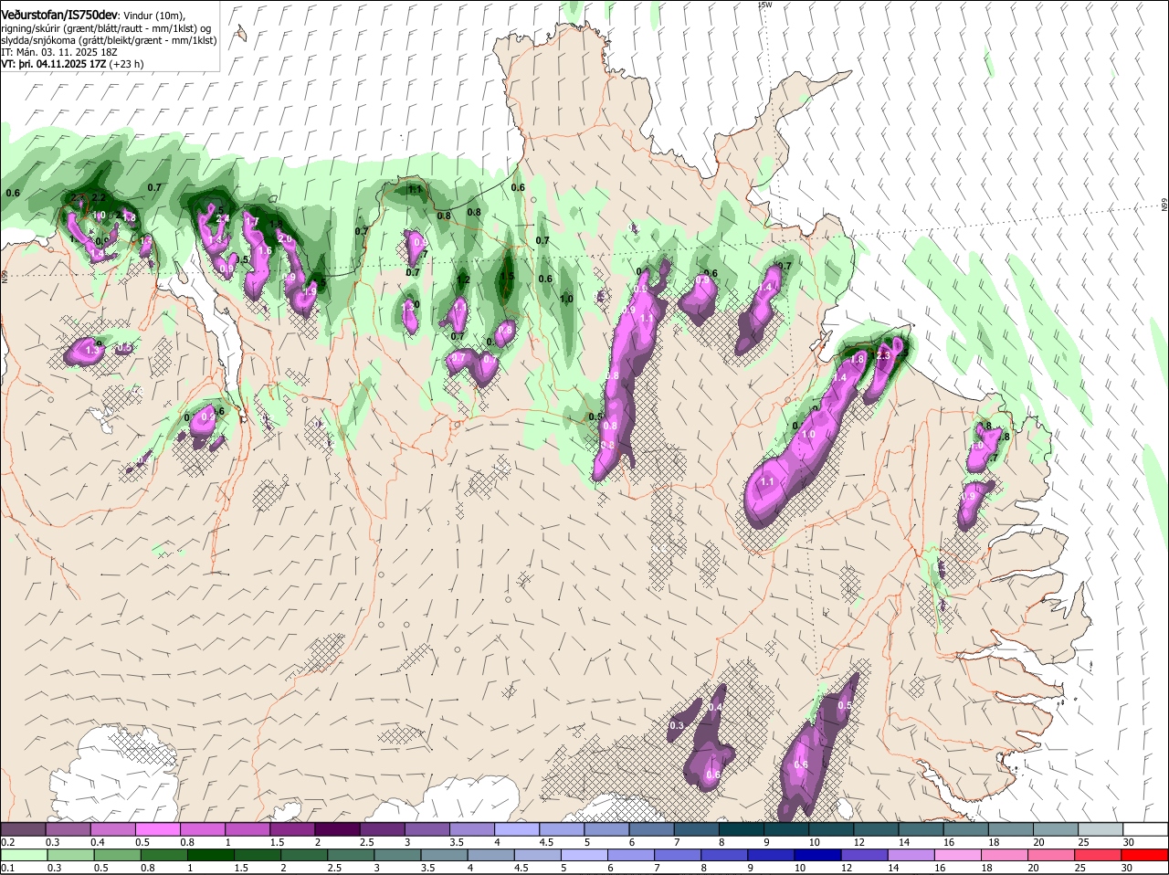Click the '2.0' precipitation value on the map
The height and width of the screenshot is (875, 1169).
284,238
